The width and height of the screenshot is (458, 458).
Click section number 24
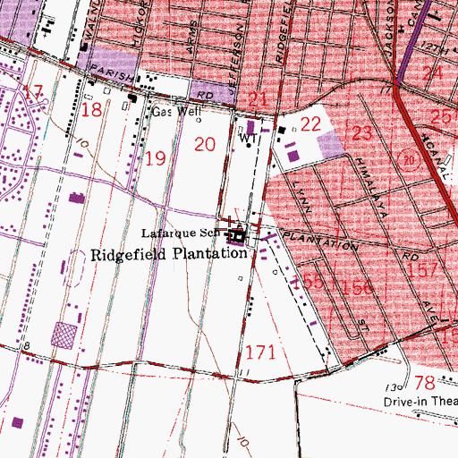(433, 72)
